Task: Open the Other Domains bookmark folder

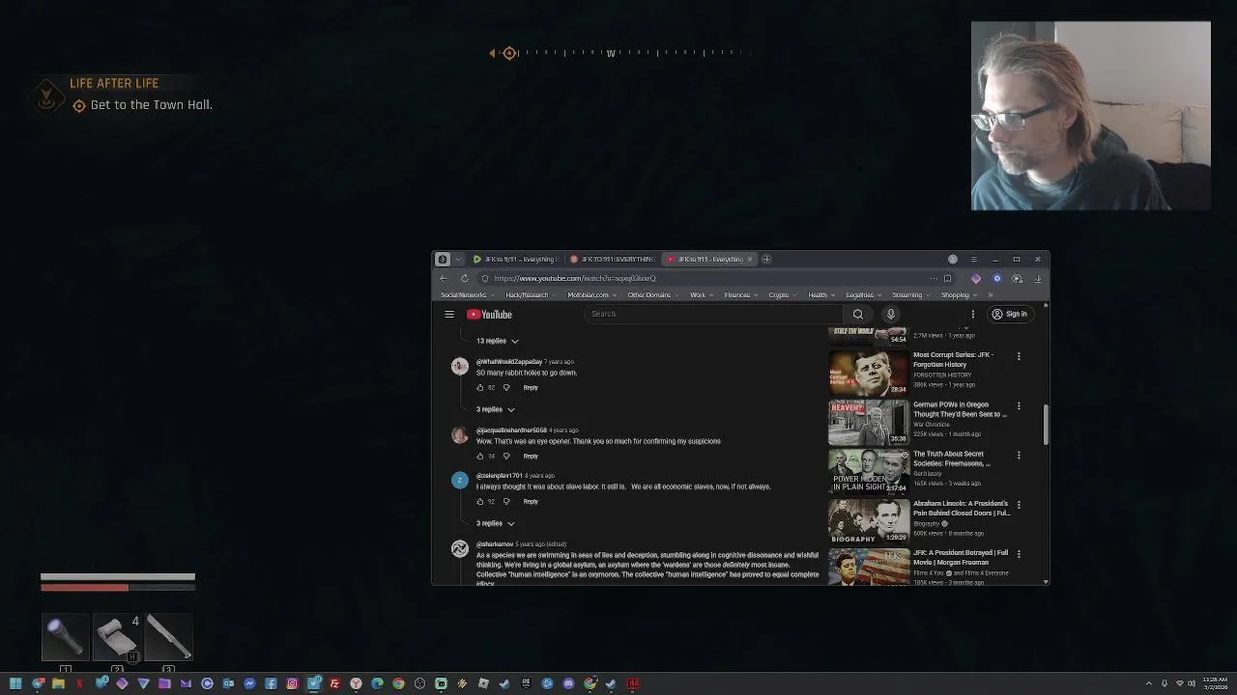Action: coord(652,294)
